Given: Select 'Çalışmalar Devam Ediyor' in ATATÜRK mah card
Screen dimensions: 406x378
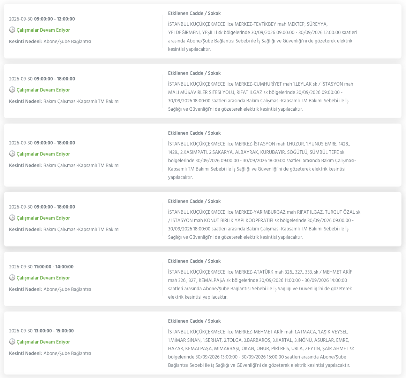Looking at the screenshot, I should [x=43, y=278].
